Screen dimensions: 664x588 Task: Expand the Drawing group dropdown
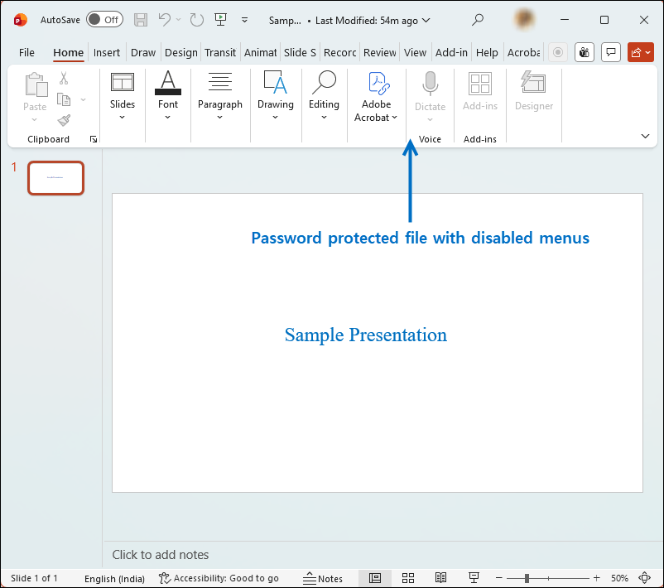point(275,117)
